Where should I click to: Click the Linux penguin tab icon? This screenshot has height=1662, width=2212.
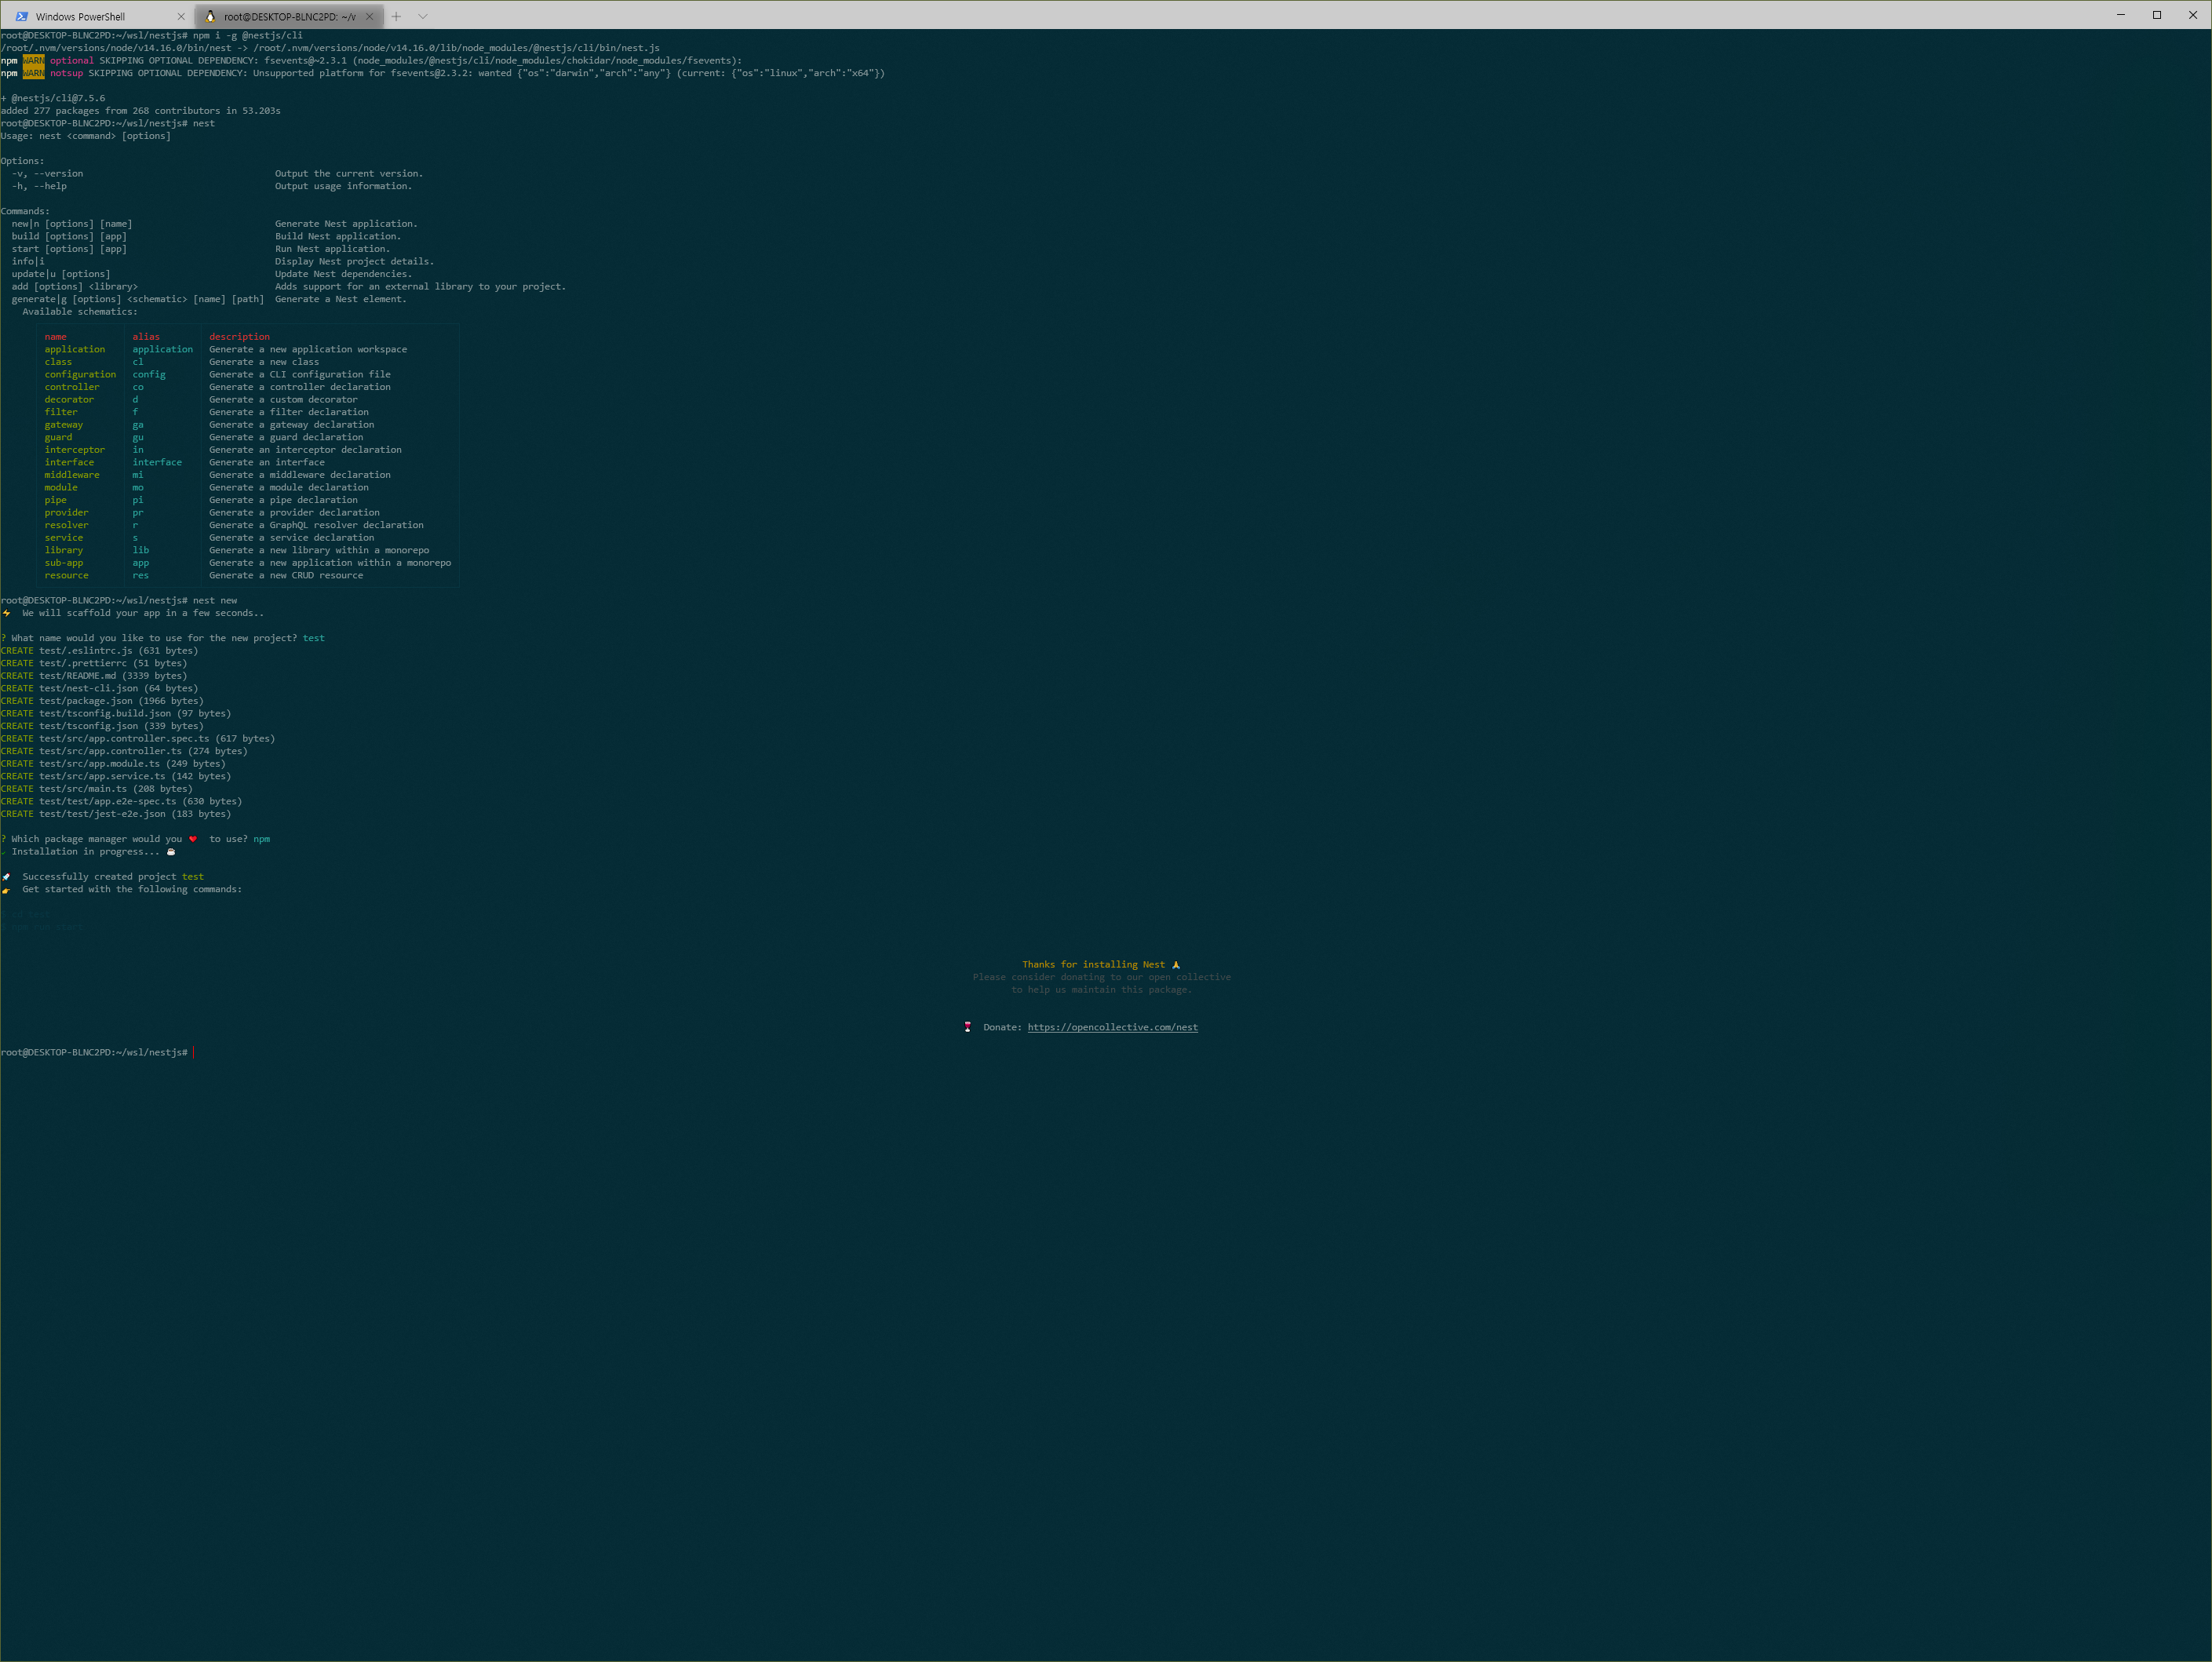pos(210,16)
